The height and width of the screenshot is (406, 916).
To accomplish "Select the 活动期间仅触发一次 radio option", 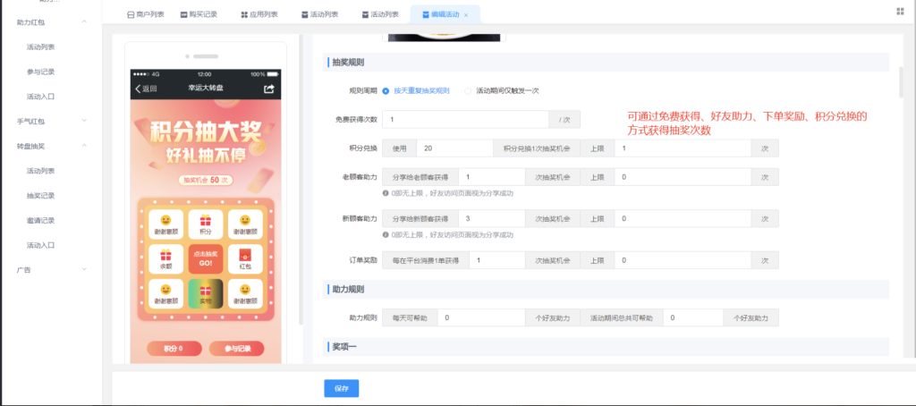I will coord(468,90).
